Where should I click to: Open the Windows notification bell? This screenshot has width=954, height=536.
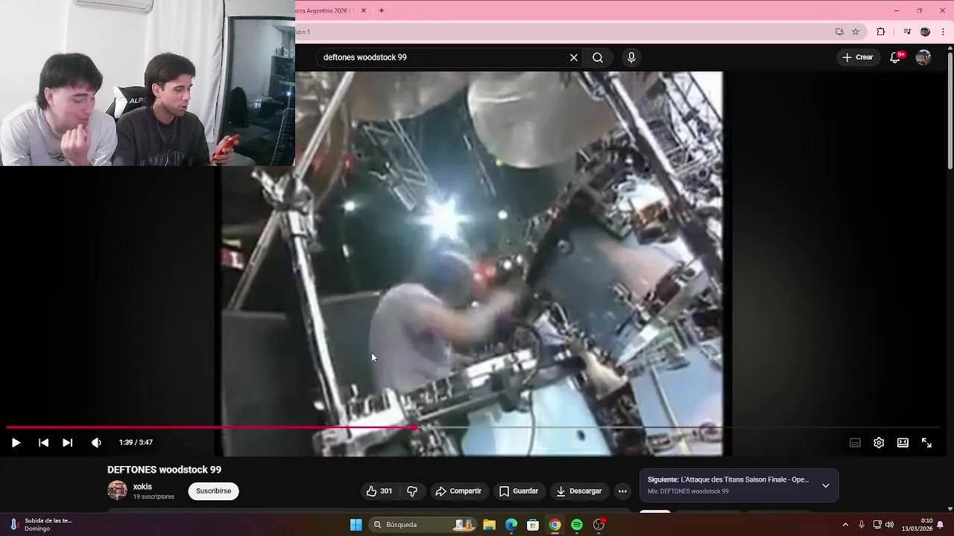941,525
